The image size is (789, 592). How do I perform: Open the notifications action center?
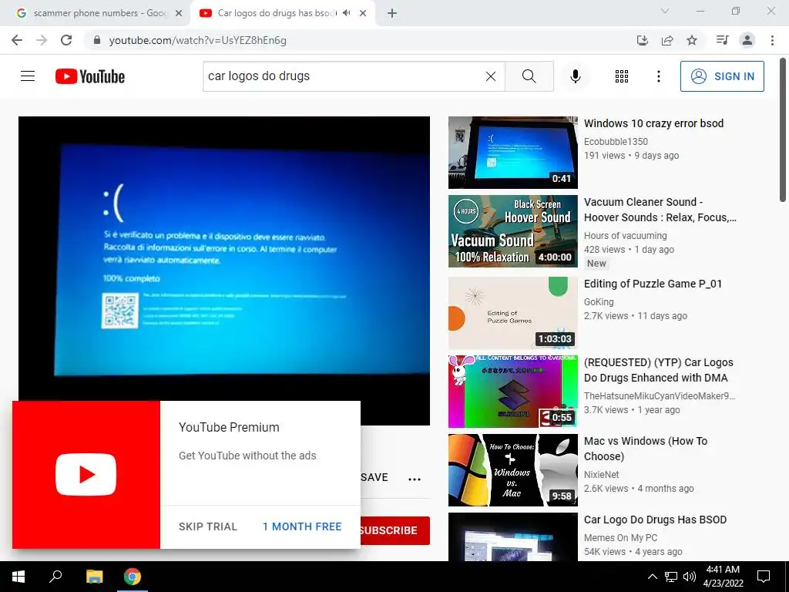764,577
